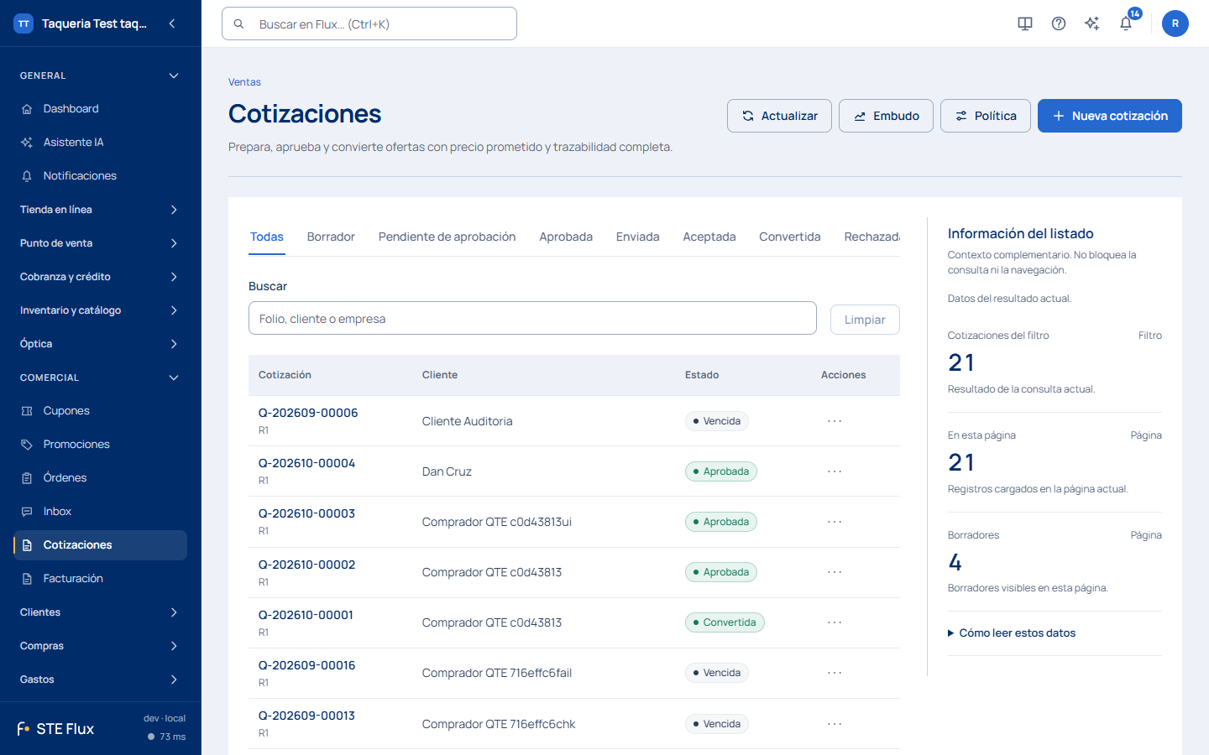The width and height of the screenshot is (1209, 755).
Task: Open Órdenes in the sidebar
Action: pyautogui.click(x=101, y=478)
